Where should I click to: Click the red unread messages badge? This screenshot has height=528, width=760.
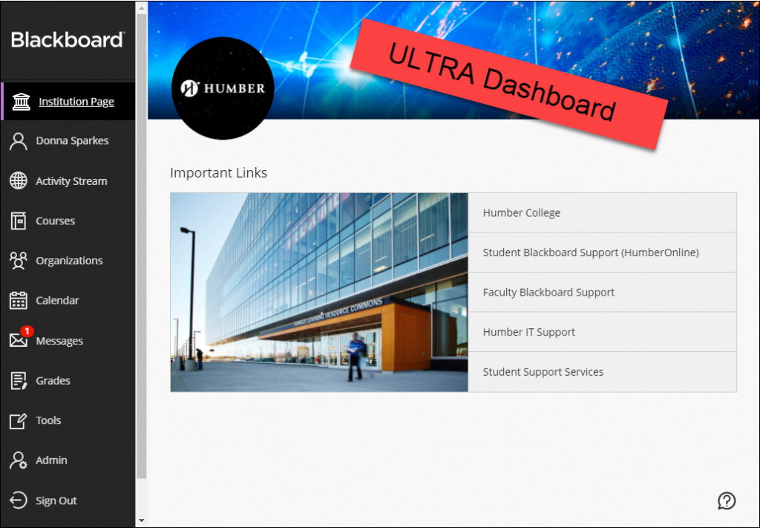(27, 331)
